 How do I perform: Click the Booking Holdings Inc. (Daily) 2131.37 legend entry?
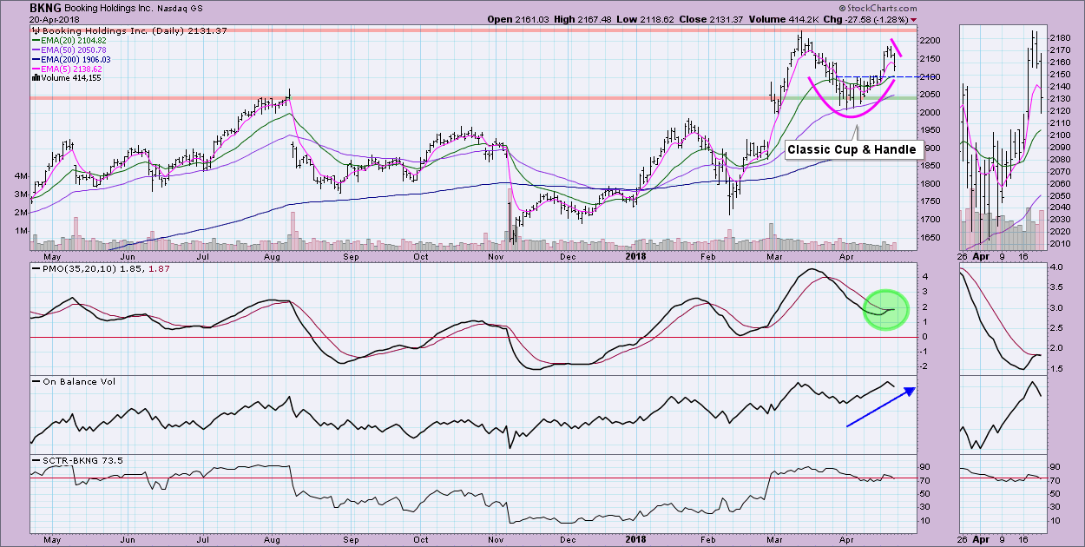pos(135,30)
